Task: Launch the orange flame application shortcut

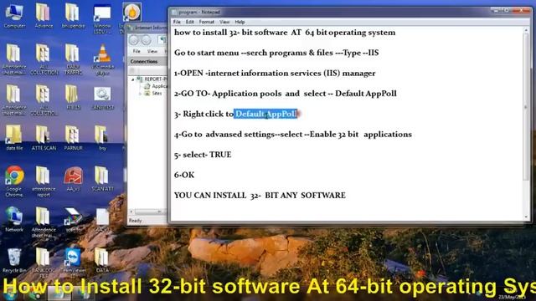Action: click(131, 13)
